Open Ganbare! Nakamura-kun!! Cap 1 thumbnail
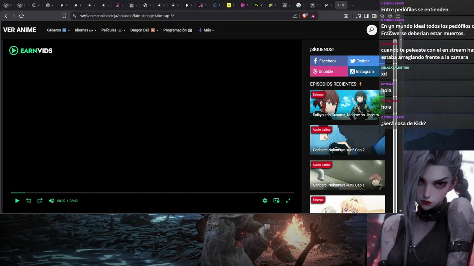Screen dimensions: 474x266 [x=348, y=175]
